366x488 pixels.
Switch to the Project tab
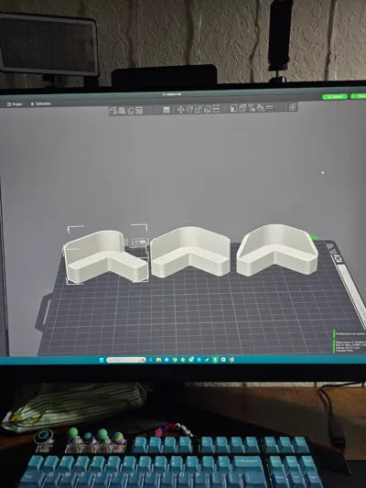(15, 104)
